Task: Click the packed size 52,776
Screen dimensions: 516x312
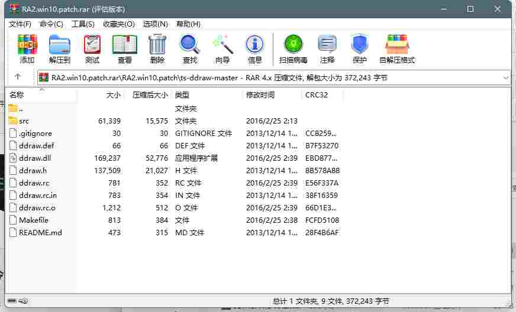Action: tap(157, 158)
